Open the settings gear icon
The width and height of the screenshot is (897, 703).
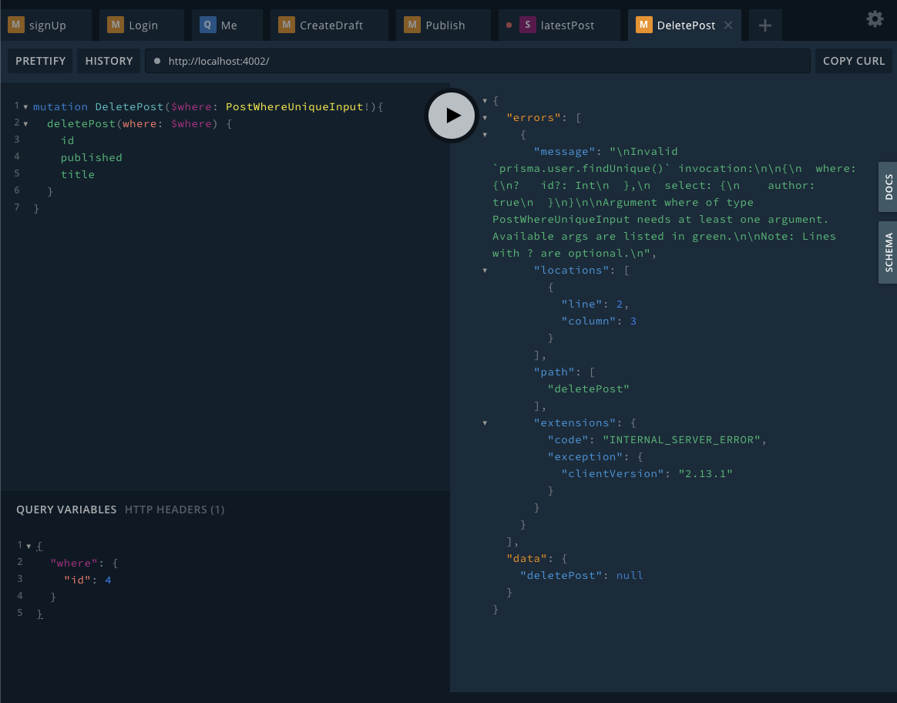[875, 19]
